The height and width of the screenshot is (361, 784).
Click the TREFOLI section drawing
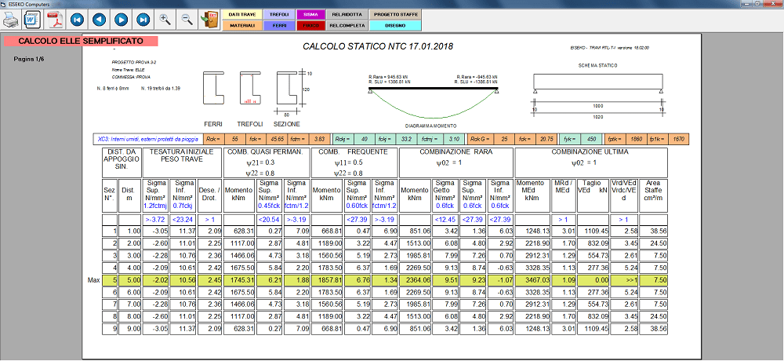249,87
